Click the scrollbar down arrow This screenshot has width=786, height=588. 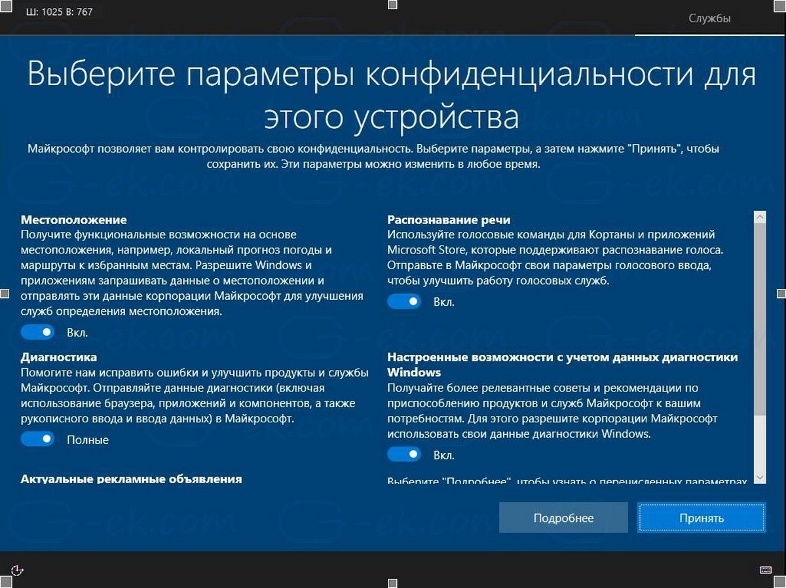tap(760, 478)
